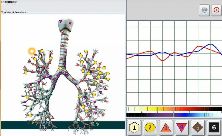Click the red curve on the graph

click(x=163, y=60)
